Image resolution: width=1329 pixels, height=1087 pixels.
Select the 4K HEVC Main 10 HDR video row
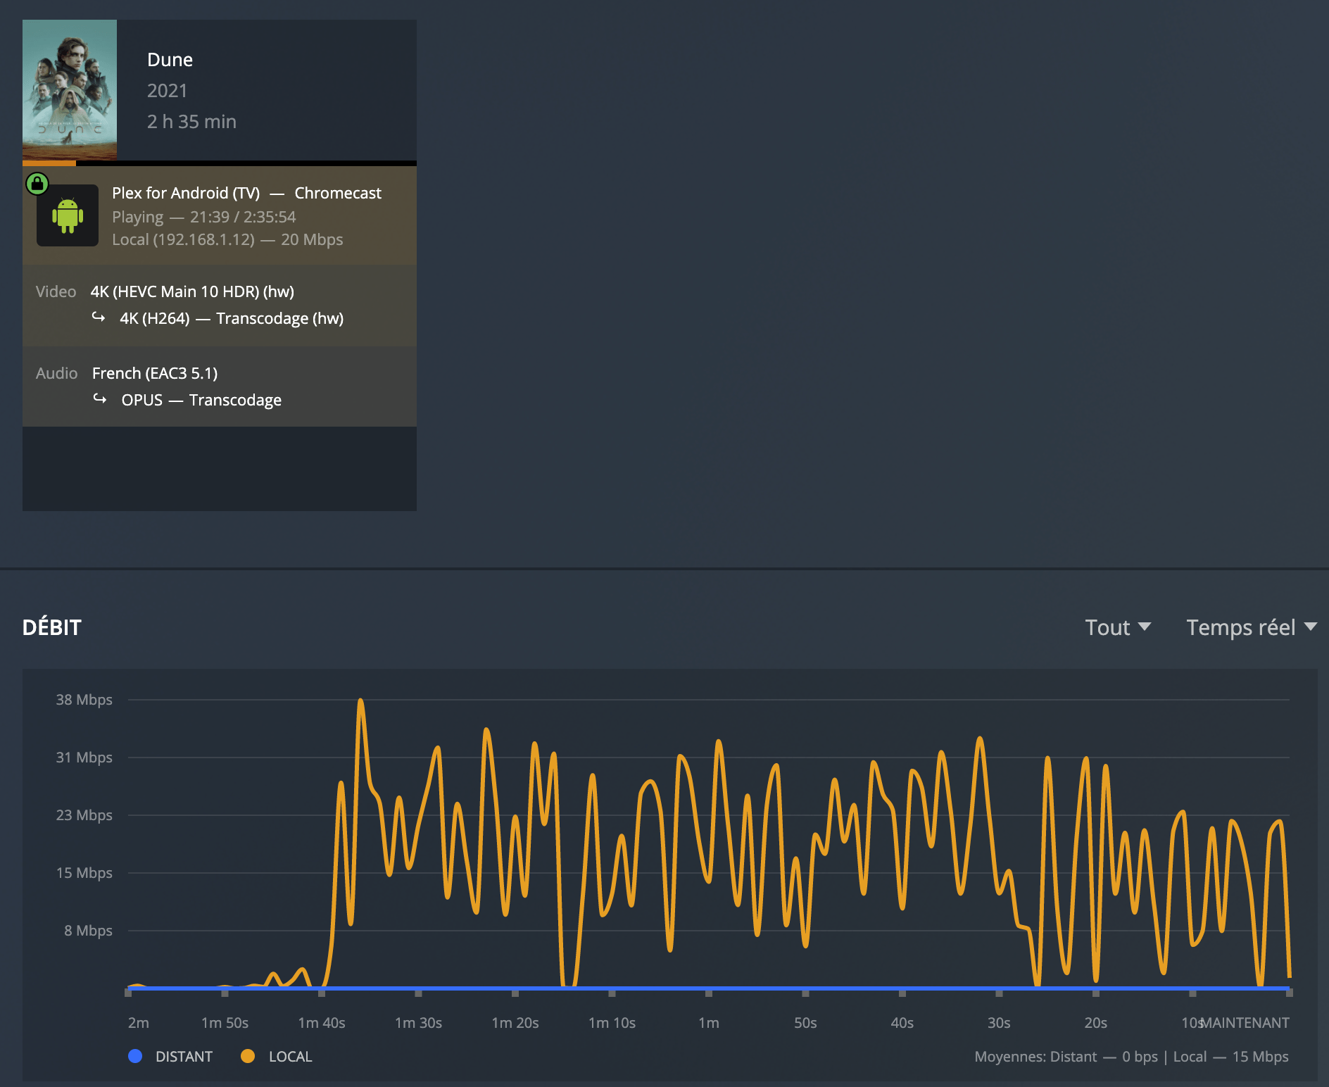[x=192, y=291]
